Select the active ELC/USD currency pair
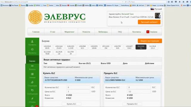This screenshot has height=107, width=191. (141, 47)
